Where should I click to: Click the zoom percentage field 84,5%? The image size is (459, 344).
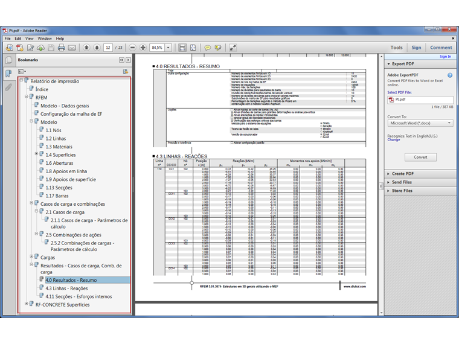(x=157, y=48)
